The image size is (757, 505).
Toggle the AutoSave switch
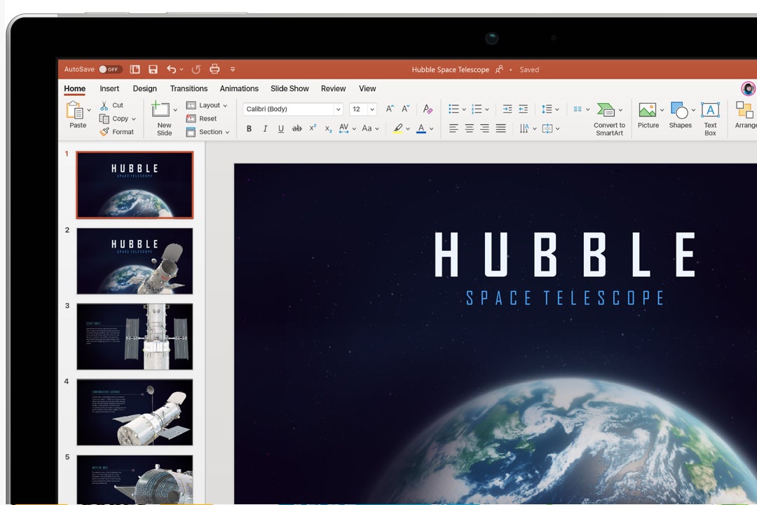click(110, 69)
